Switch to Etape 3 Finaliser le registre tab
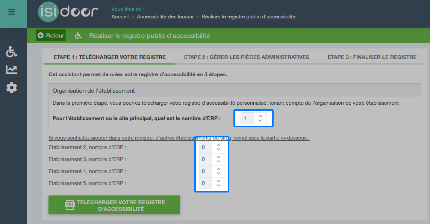Screen dimensions: 430x224 (x=372, y=57)
